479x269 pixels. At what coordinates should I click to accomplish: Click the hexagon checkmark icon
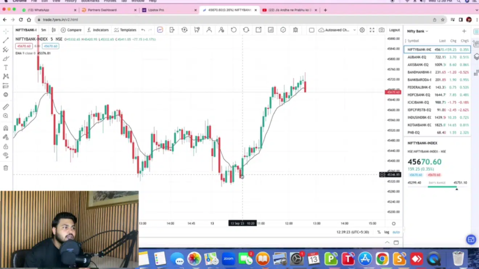283,30
